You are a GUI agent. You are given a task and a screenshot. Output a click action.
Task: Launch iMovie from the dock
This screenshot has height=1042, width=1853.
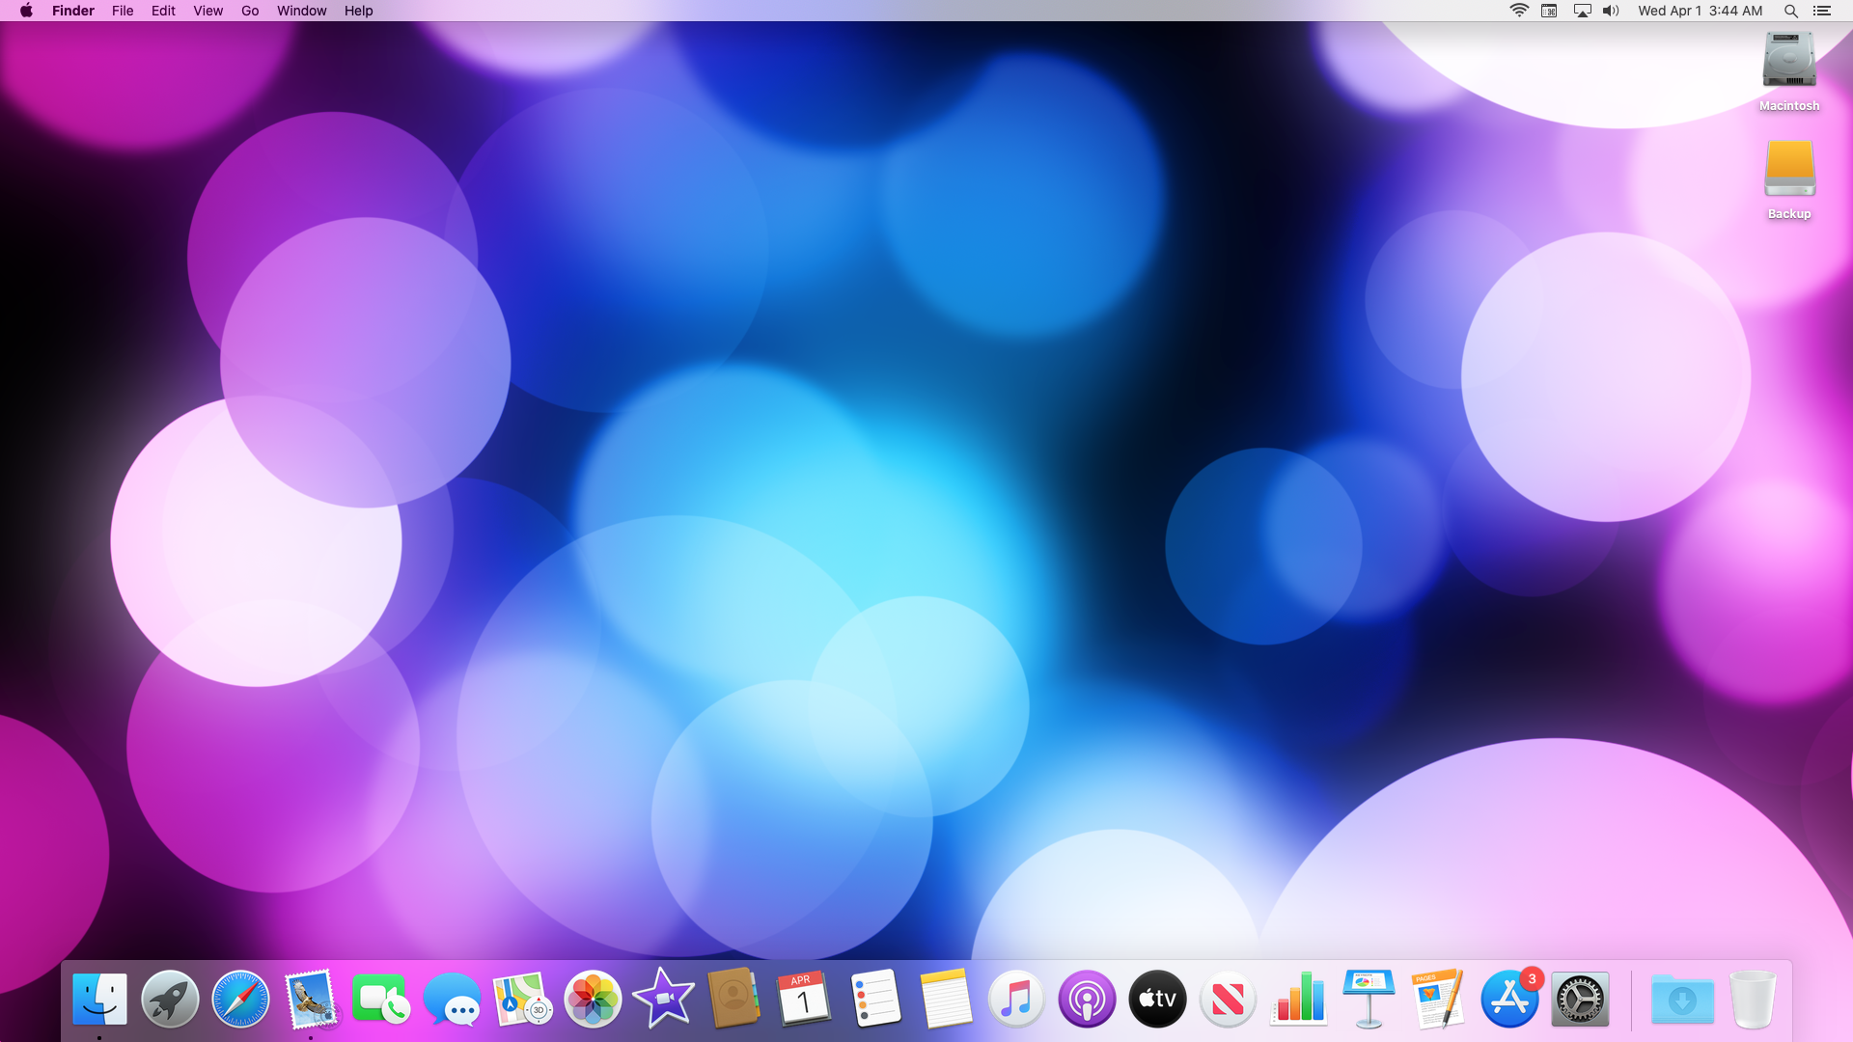pos(663,999)
